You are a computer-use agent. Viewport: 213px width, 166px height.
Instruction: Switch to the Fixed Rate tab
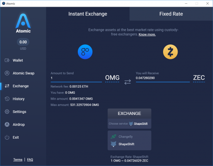[171, 14]
